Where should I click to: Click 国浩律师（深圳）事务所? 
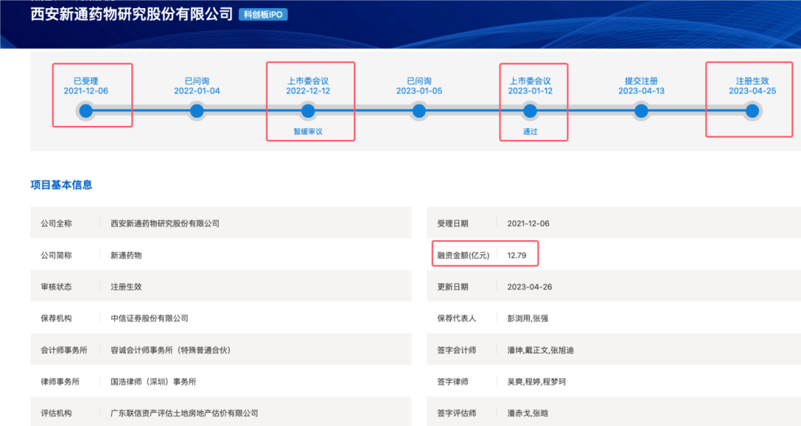(154, 382)
